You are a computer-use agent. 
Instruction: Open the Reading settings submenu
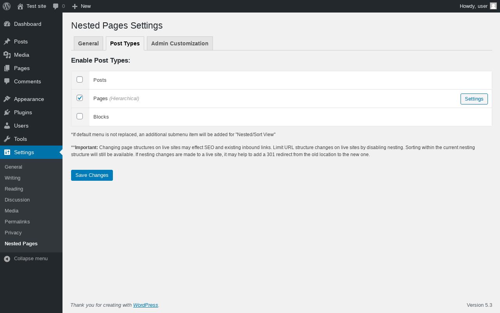(14, 189)
